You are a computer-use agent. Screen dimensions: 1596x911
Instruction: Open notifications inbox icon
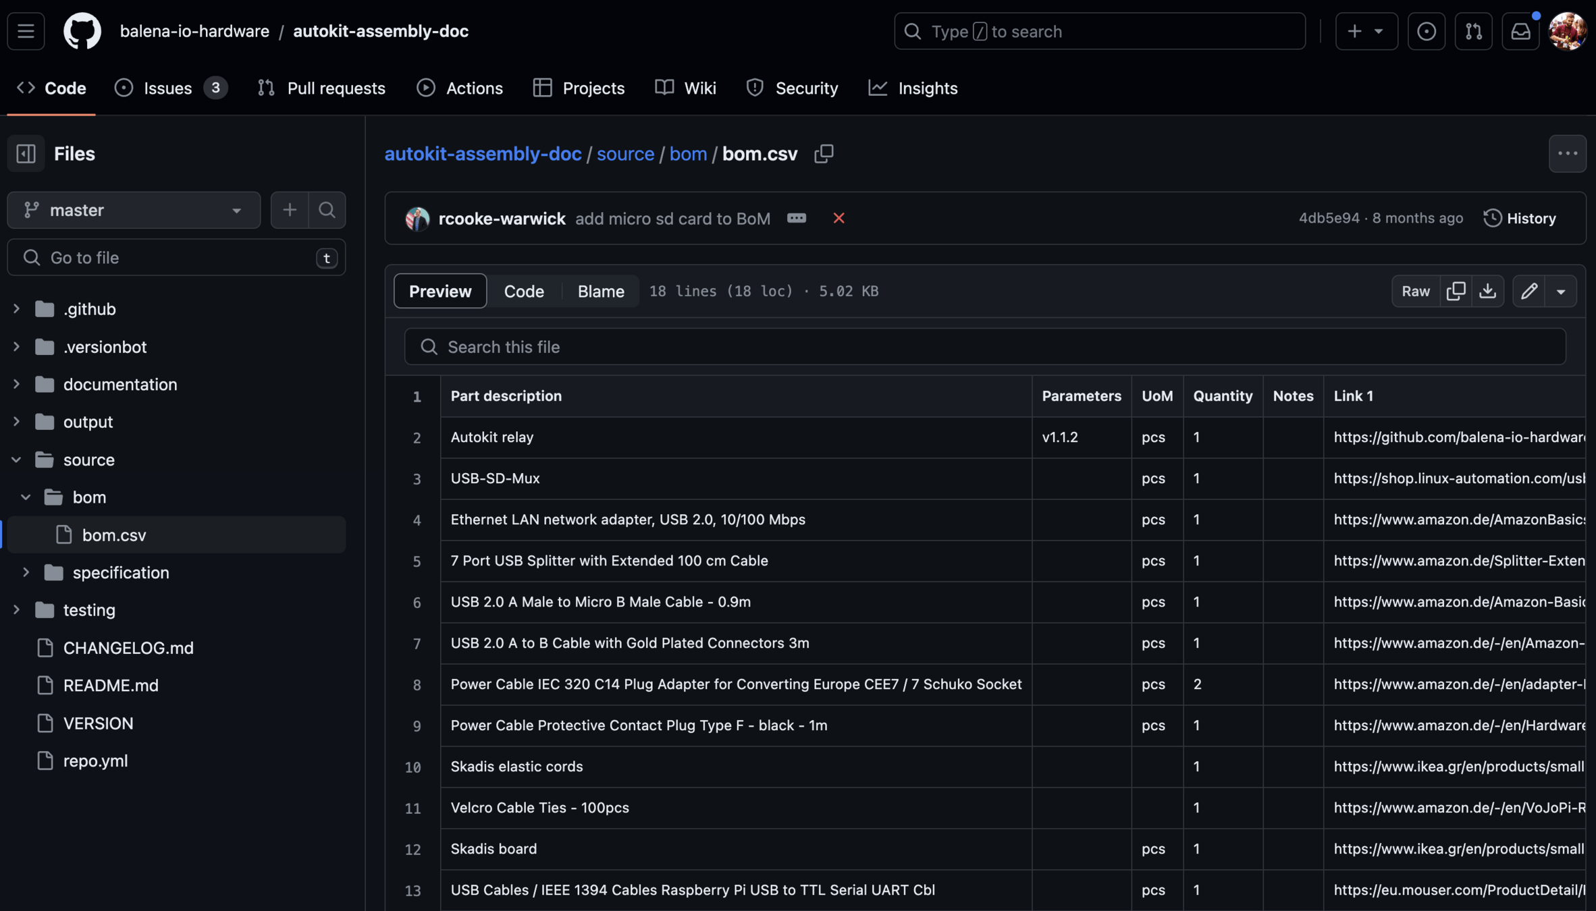tap(1520, 31)
